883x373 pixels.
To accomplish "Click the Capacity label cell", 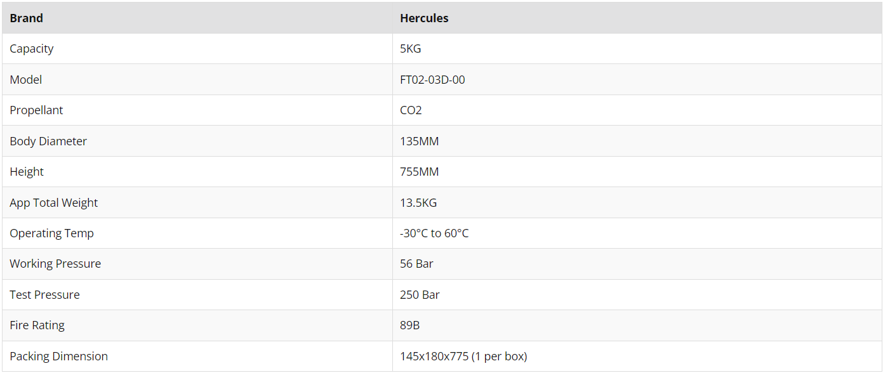I will 197,49.
